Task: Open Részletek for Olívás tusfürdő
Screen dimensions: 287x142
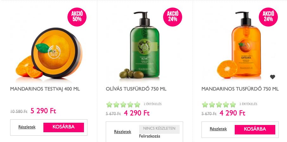Action: click(x=123, y=132)
